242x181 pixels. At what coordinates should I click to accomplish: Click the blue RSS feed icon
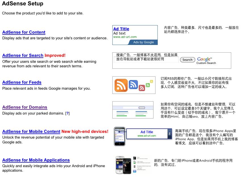click(133, 85)
